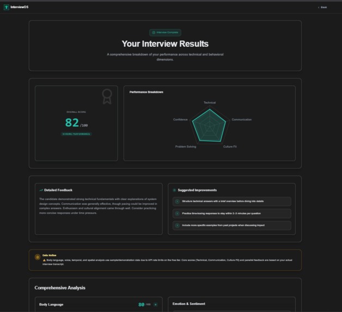The height and width of the screenshot is (312, 342).
Task: Click the award ribbon icon
Action: [x=107, y=96]
